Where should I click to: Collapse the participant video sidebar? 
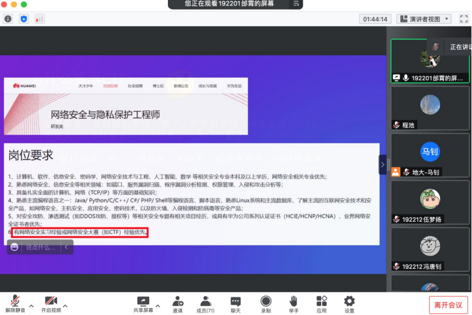point(383,165)
